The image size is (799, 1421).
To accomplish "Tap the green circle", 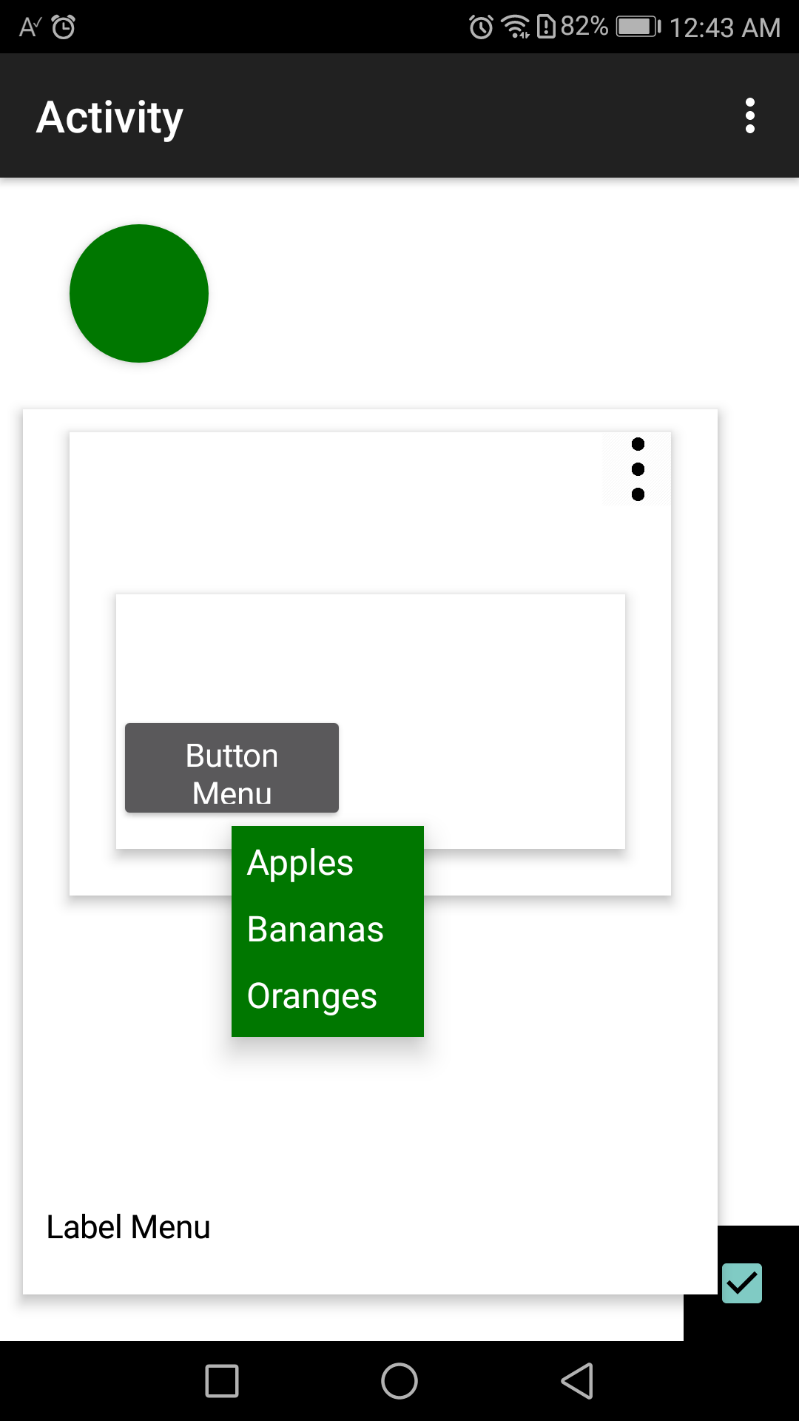I will click(139, 294).
